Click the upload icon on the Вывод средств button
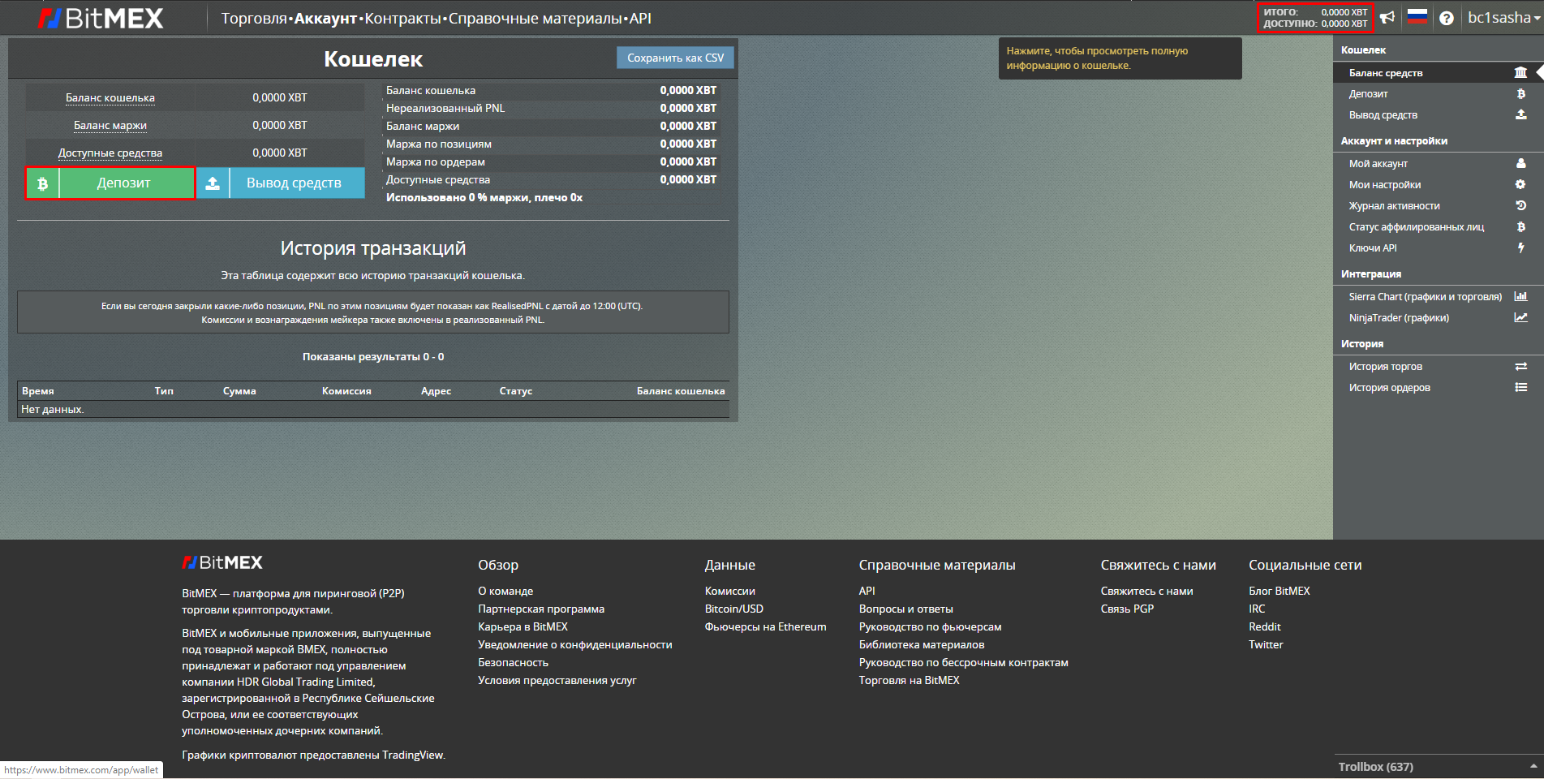The image size is (1544, 779). [x=213, y=183]
